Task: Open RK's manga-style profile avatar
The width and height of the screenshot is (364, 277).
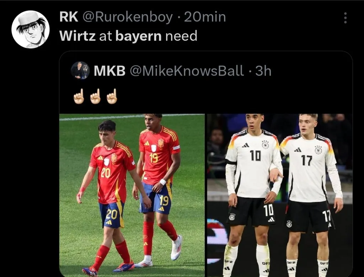Action: pos(31,29)
